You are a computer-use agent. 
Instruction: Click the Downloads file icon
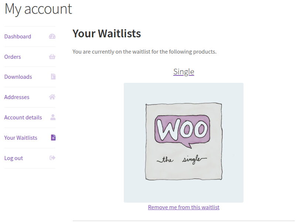(53, 77)
